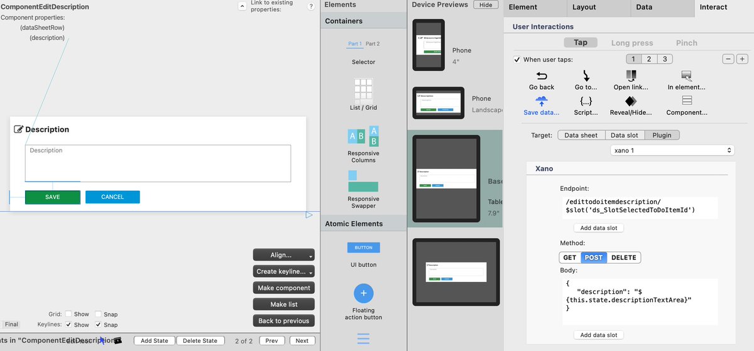Viewport: 754px width, 351px height.
Task: Set target to Data slot
Action: tap(625, 135)
